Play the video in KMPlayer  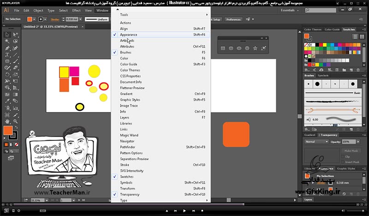184,210
